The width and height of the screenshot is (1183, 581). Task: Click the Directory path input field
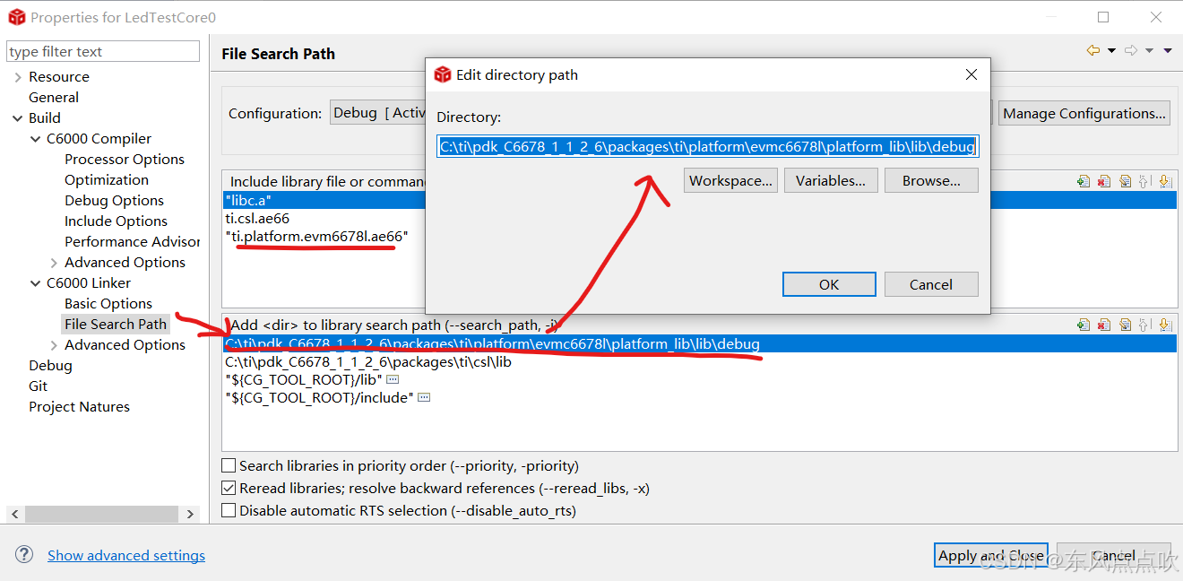coord(707,146)
